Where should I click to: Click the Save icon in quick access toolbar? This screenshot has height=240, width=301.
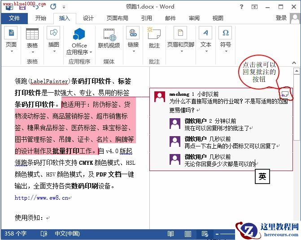[x=22, y=7]
